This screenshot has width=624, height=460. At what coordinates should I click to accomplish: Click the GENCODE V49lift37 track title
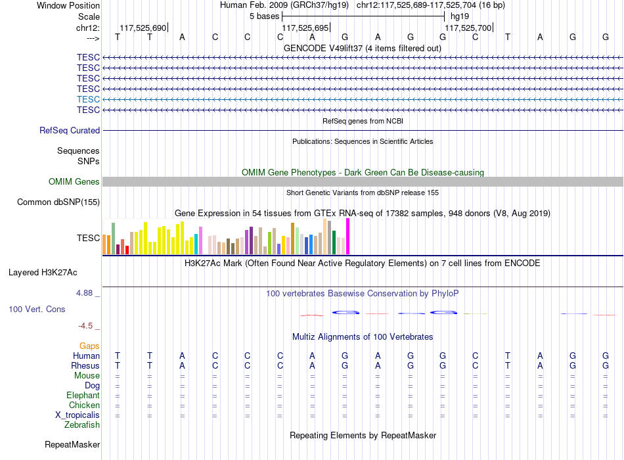(x=363, y=48)
